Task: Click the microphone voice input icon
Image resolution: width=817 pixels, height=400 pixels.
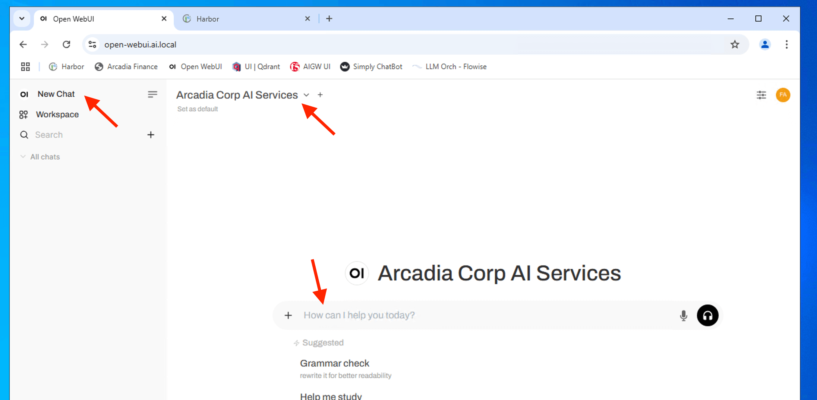Action: click(x=683, y=315)
